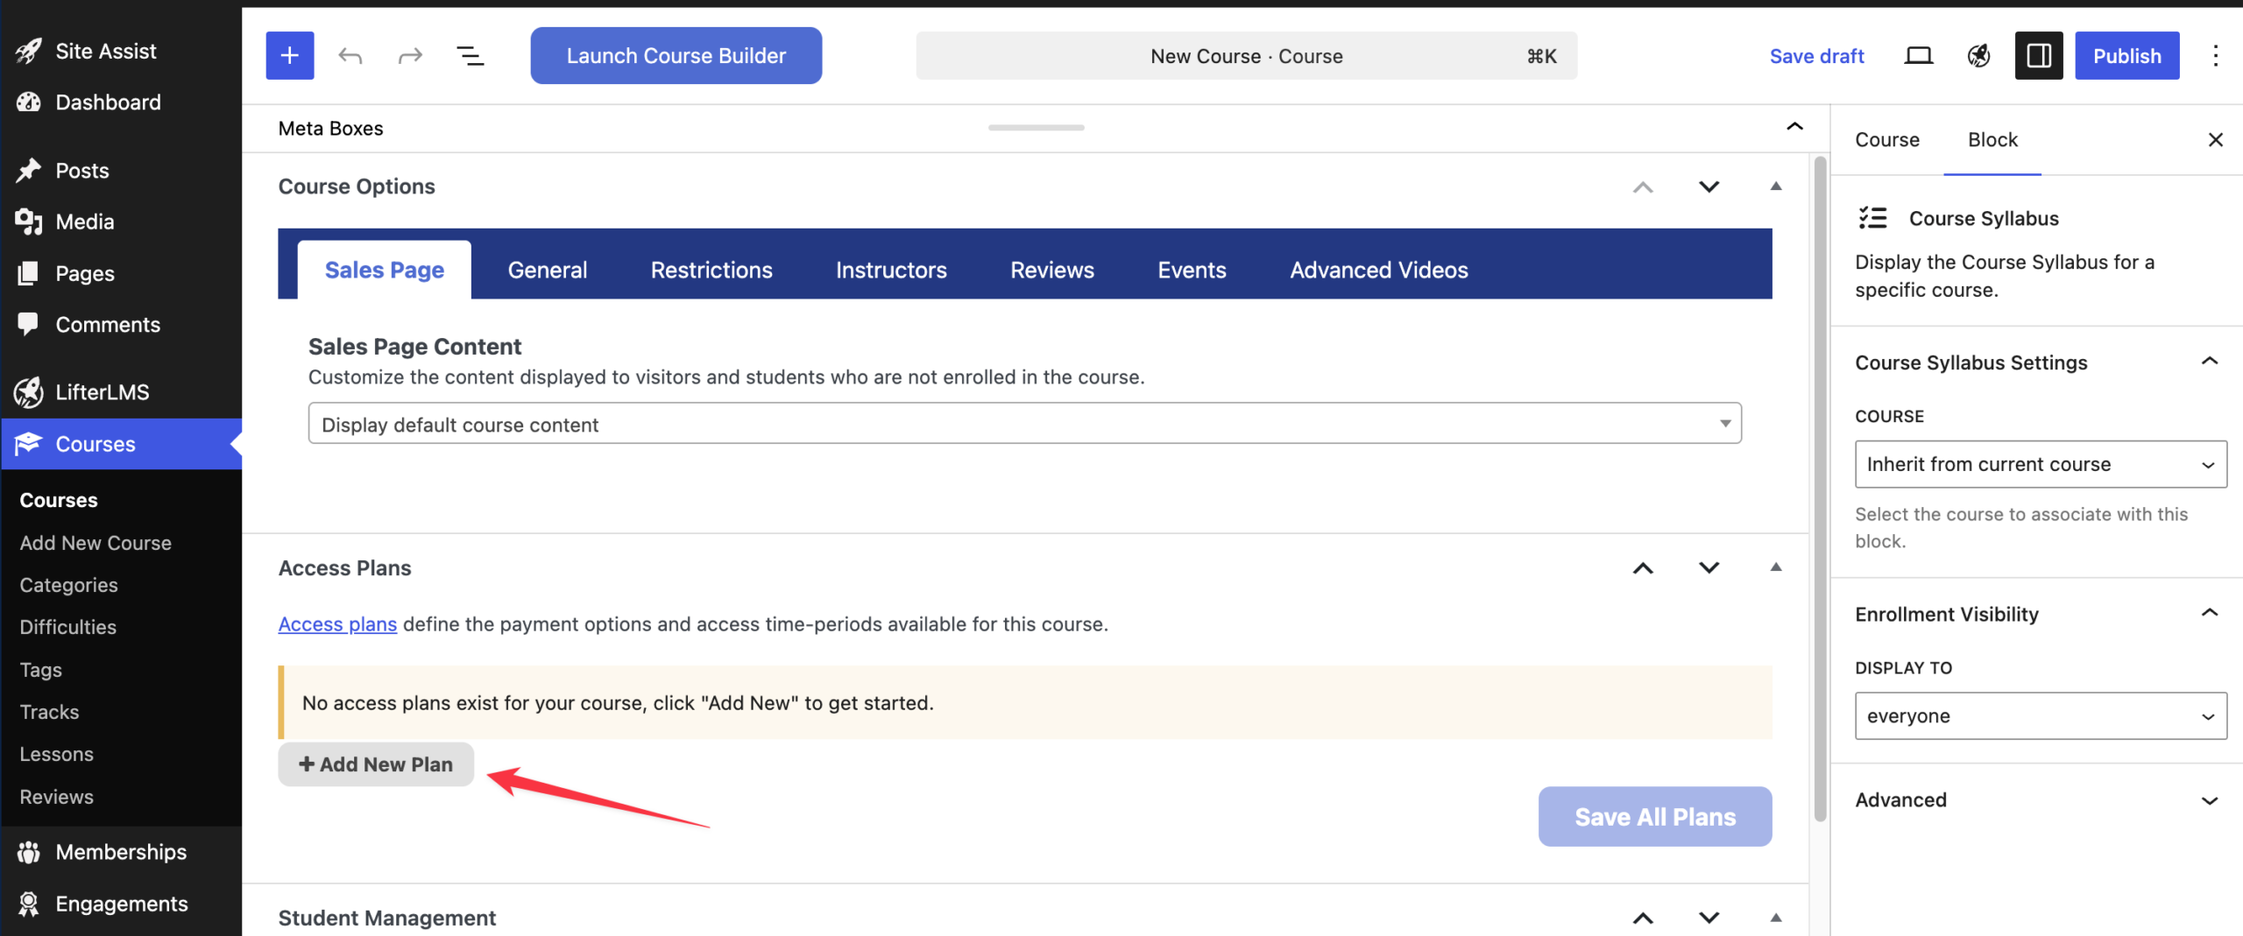Switch to the Restrictions tab
2243x936 pixels.
[x=711, y=270]
